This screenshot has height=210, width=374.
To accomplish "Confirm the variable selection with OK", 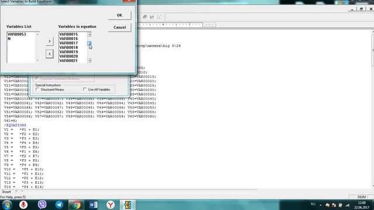I will [119, 15].
